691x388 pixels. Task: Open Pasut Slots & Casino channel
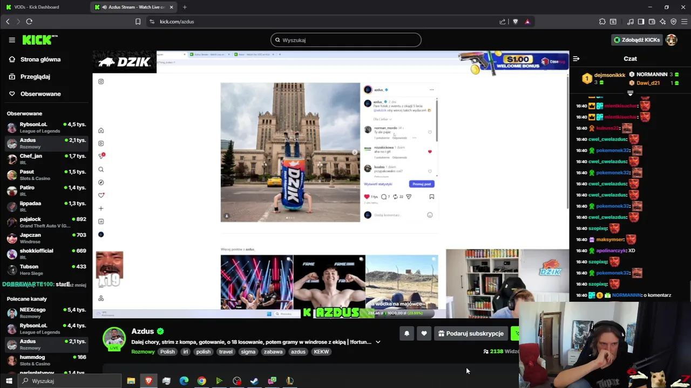point(46,175)
